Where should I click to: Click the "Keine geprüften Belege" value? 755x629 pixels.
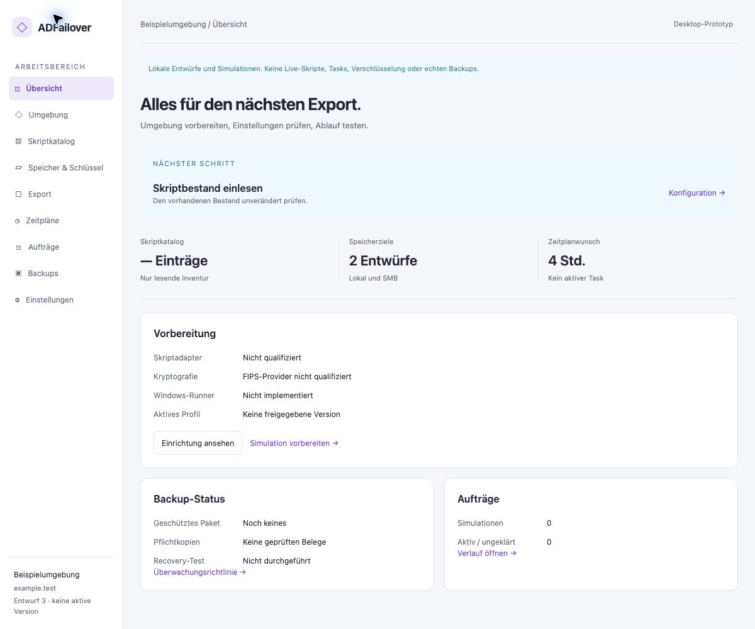pyautogui.click(x=284, y=542)
